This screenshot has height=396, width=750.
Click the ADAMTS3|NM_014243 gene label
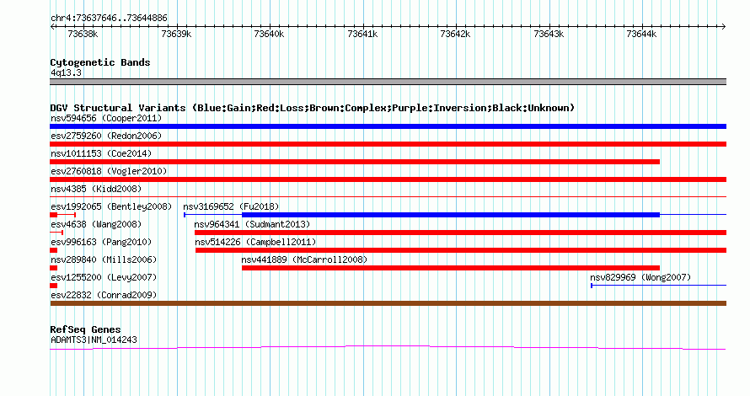point(94,340)
